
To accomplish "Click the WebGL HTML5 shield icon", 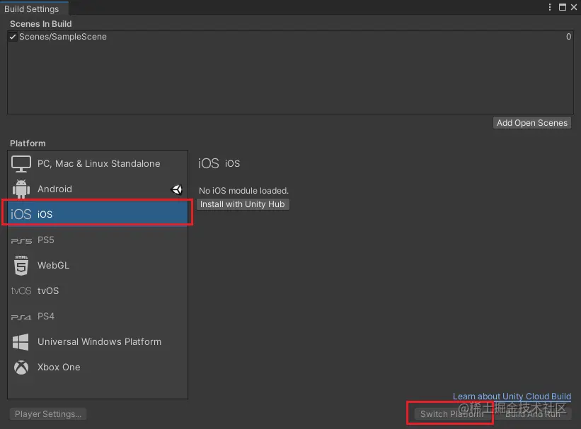I will click(x=21, y=266).
